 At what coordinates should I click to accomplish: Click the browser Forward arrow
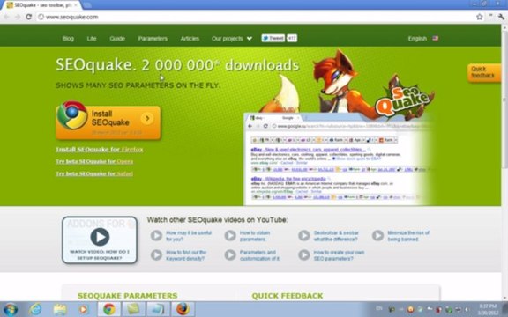click(18, 17)
